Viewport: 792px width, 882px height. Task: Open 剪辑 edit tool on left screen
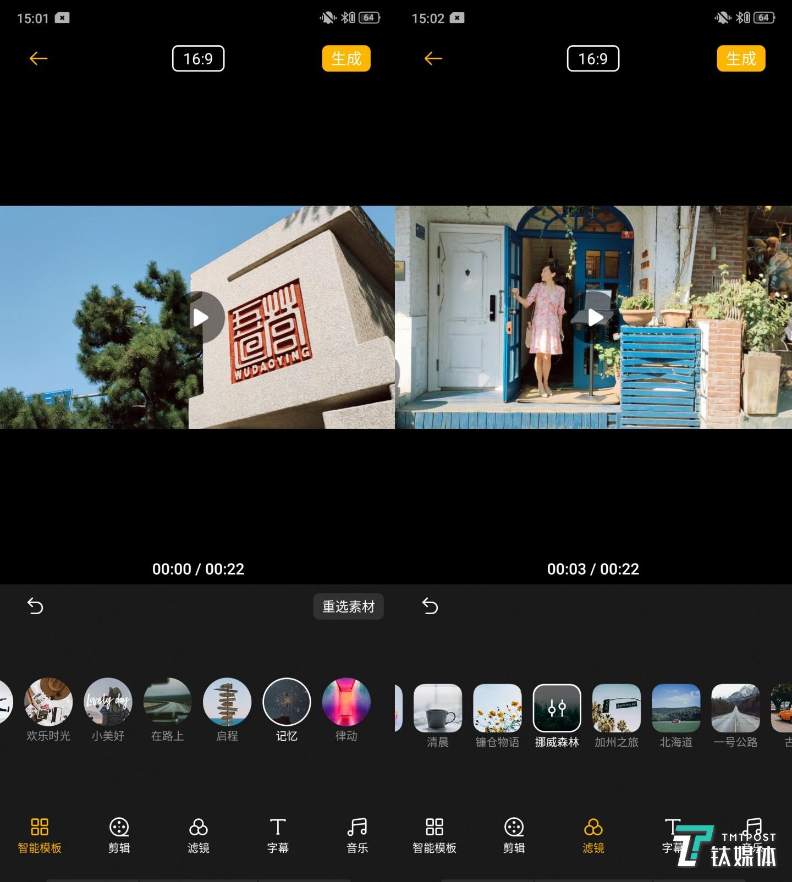click(119, 835)
